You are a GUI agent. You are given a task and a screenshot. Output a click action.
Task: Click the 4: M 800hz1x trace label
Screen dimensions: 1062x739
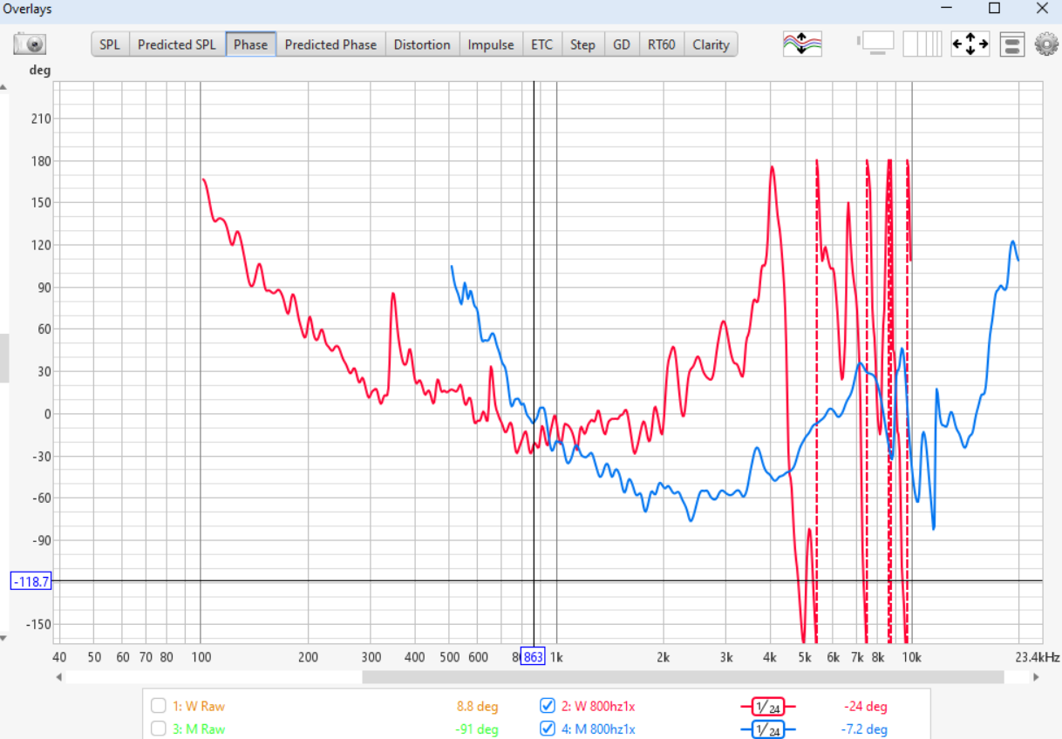coord(598,729)
